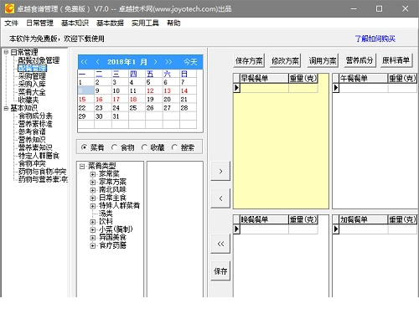Collapse the 菜肴类型 tree root
The width and height of the screenshot is (419, 309).
pos(82,167)
